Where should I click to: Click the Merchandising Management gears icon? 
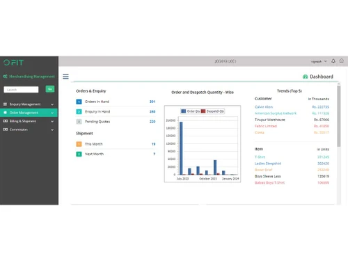[5, 77]
